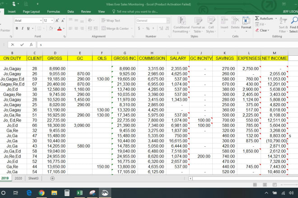Cancel formula bar entry with X icon

click(13, 45)
